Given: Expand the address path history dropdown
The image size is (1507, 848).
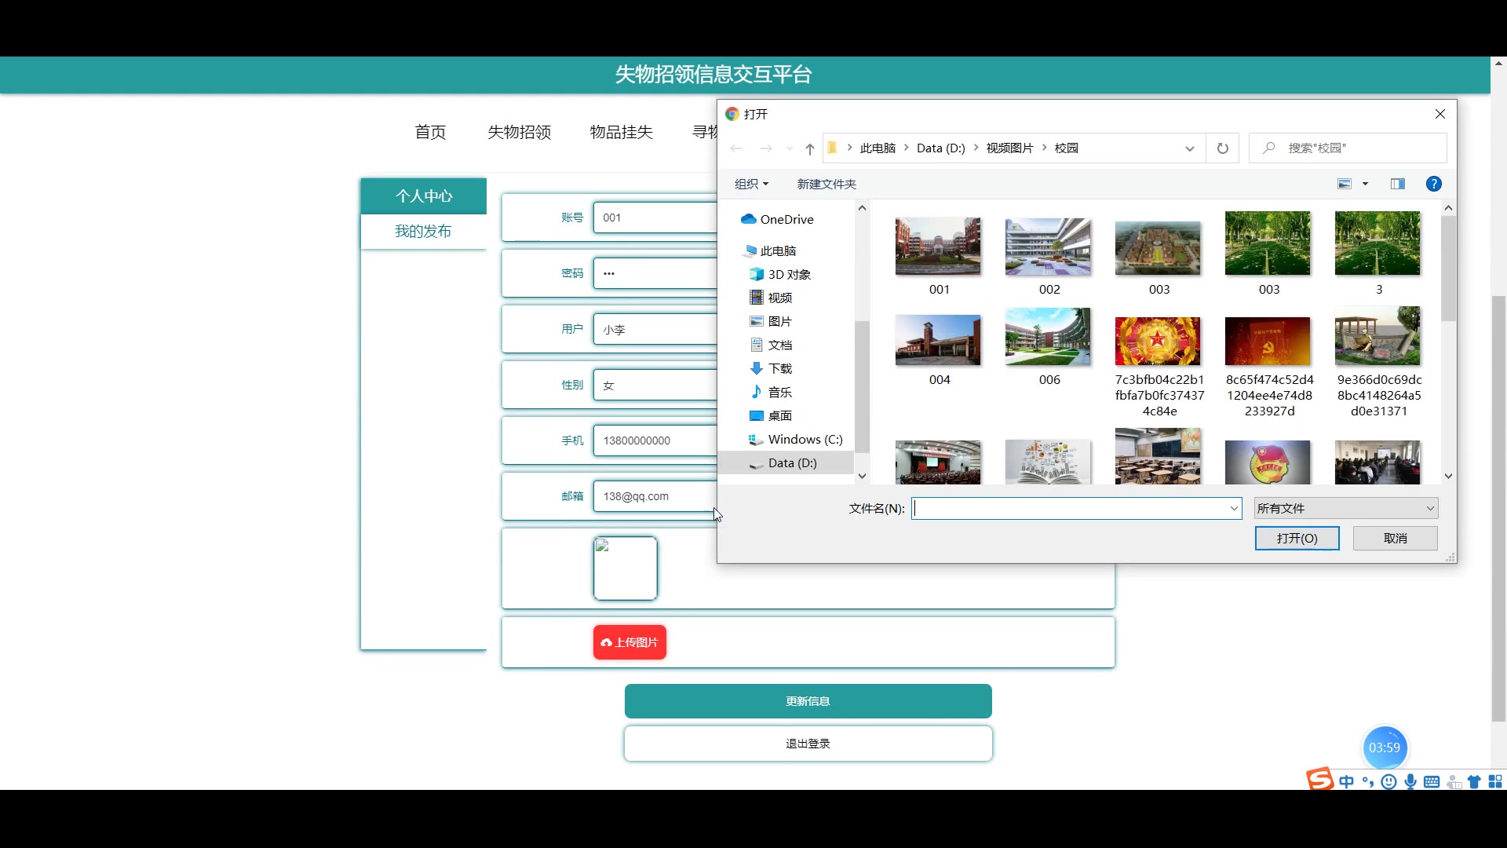Looking at the screenshot, I should (1189, 148).
